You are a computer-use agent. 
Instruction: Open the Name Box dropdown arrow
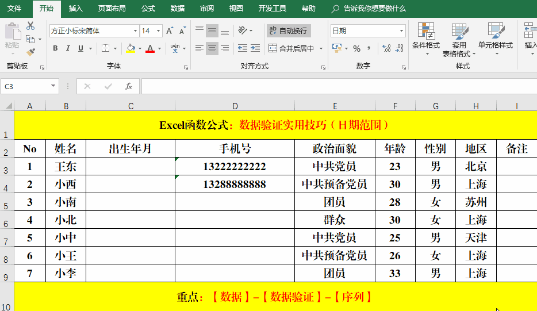[54, 86]
